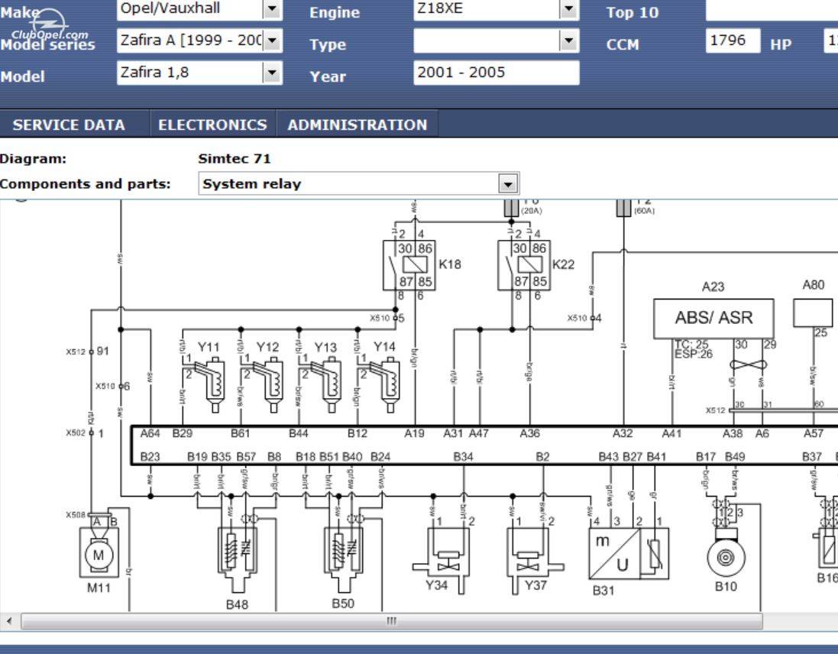Click the Y37 valve symbol
The height and width of the screenshot is (654, 838).
click(x=535, y=560)
